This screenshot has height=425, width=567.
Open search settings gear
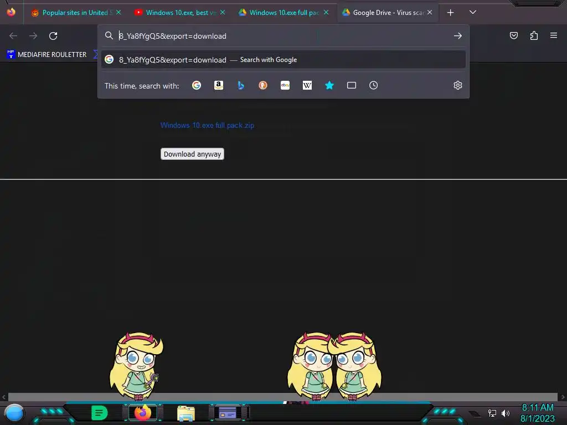click(x=458, y=85)
